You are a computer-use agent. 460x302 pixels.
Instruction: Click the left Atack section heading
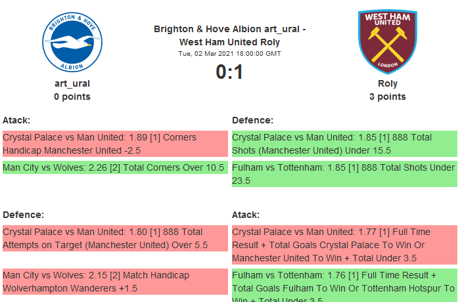(16, 120)
